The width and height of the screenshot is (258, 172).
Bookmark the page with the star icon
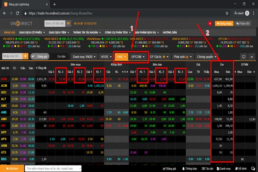(227, 13)
